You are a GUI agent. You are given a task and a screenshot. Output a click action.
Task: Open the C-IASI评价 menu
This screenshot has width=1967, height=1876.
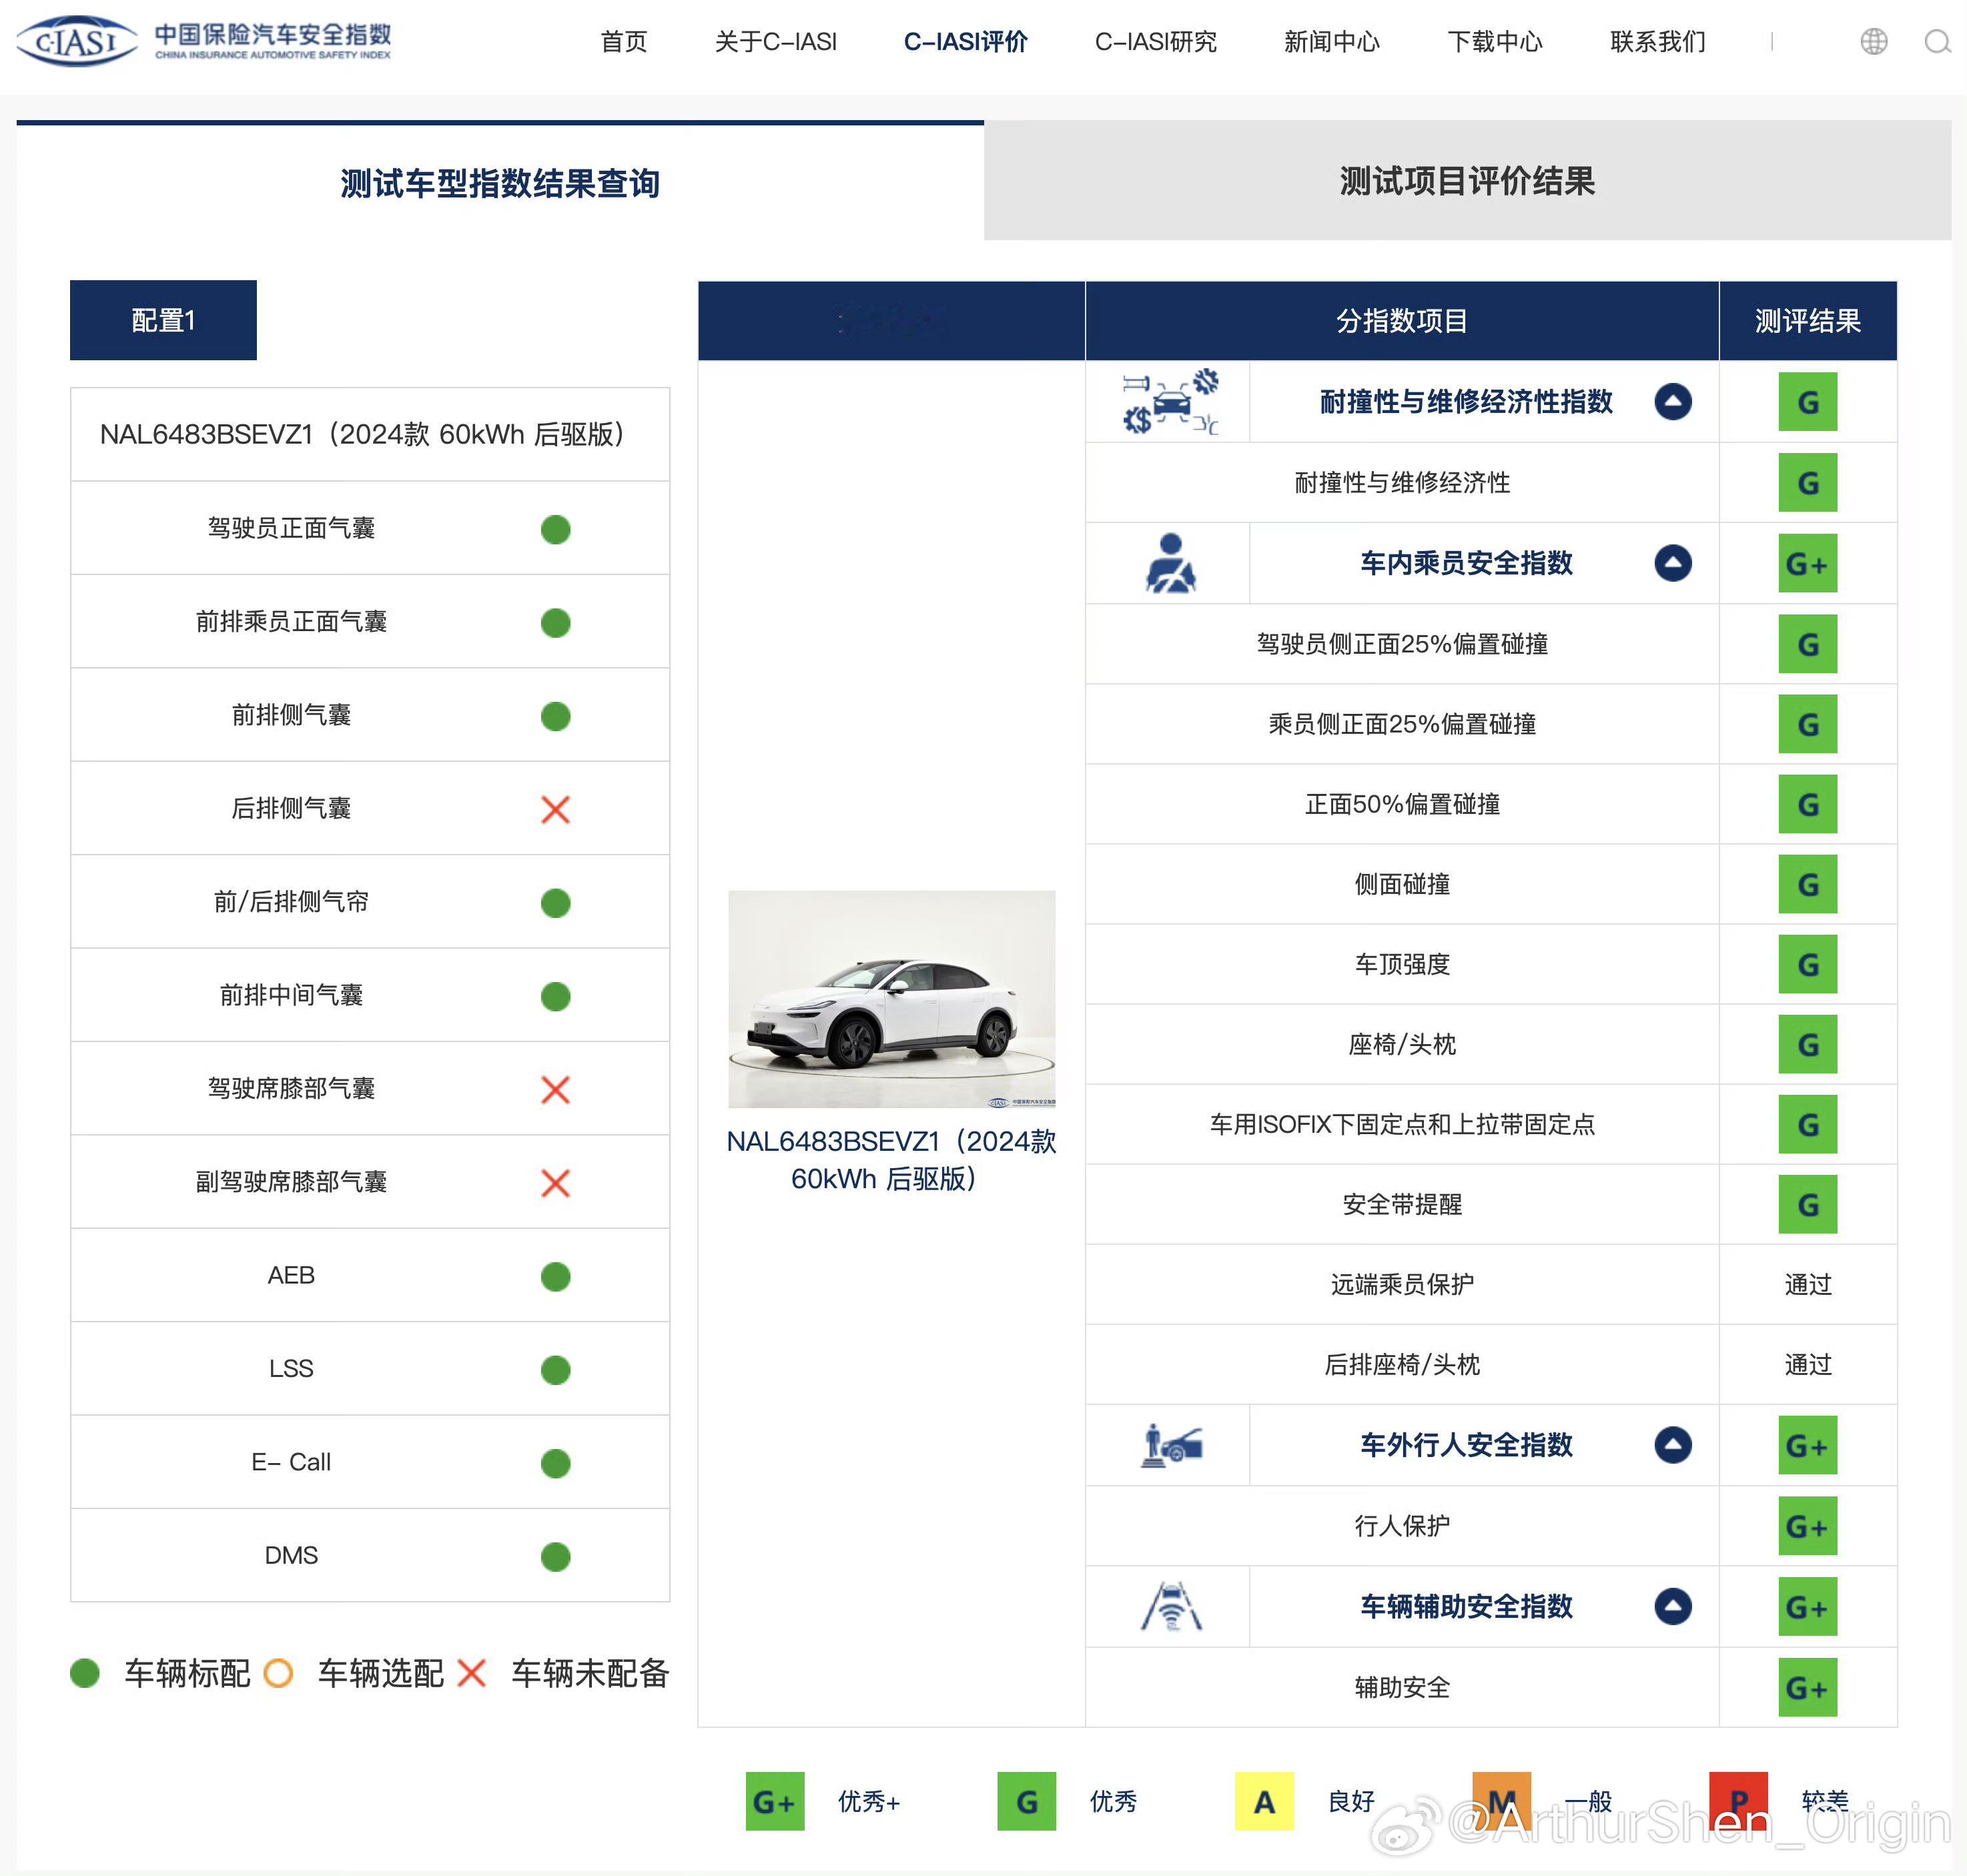point(965,41)
